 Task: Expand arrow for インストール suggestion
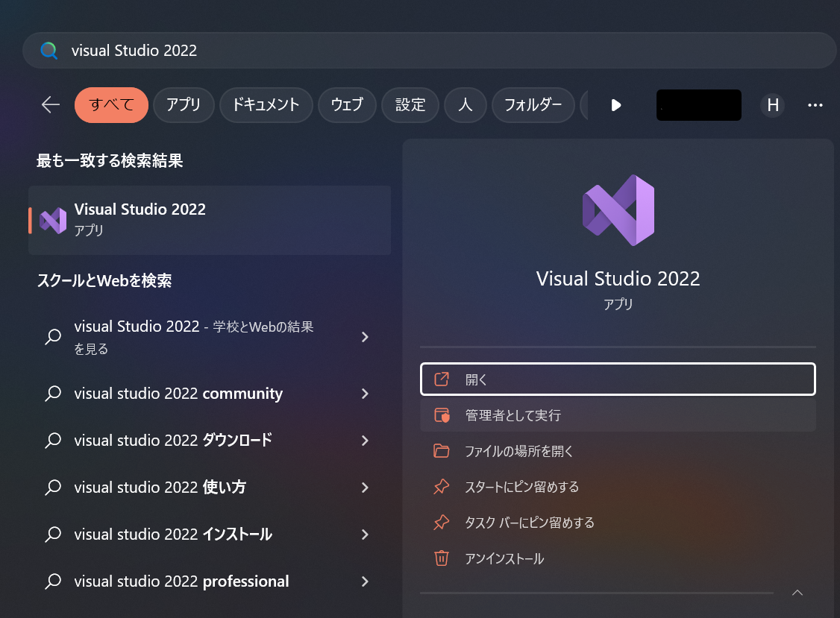coord(365,535)
